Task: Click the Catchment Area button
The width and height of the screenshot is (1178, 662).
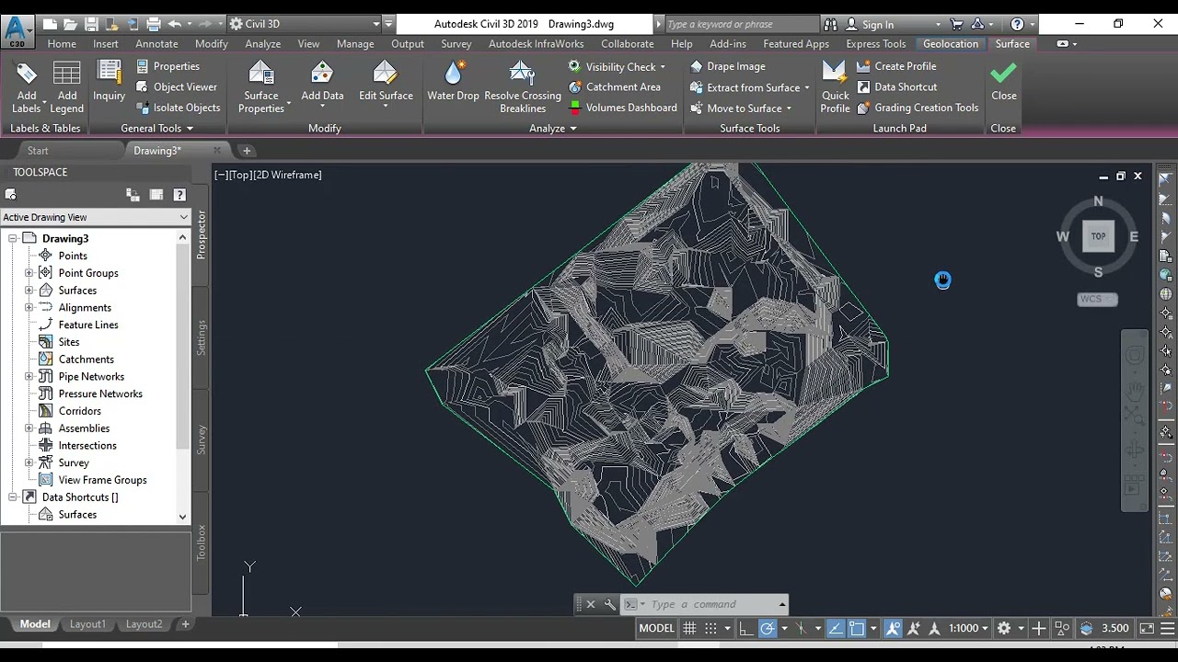Action: point(615,87)
